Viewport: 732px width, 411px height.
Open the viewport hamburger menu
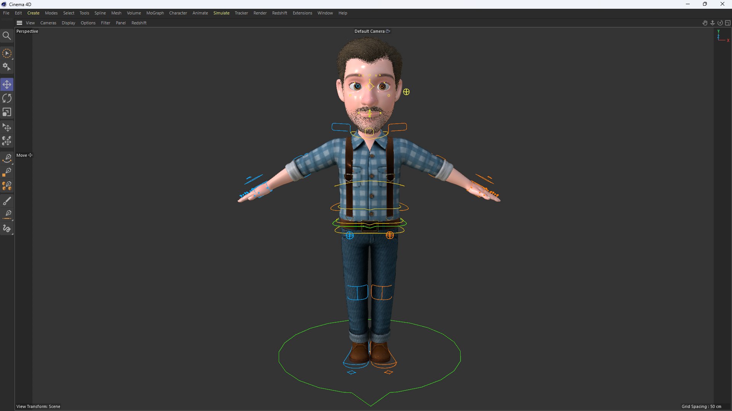click(x=19, y=23)
